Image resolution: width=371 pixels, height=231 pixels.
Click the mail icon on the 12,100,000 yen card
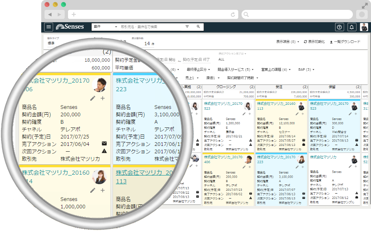click(303, 141)
